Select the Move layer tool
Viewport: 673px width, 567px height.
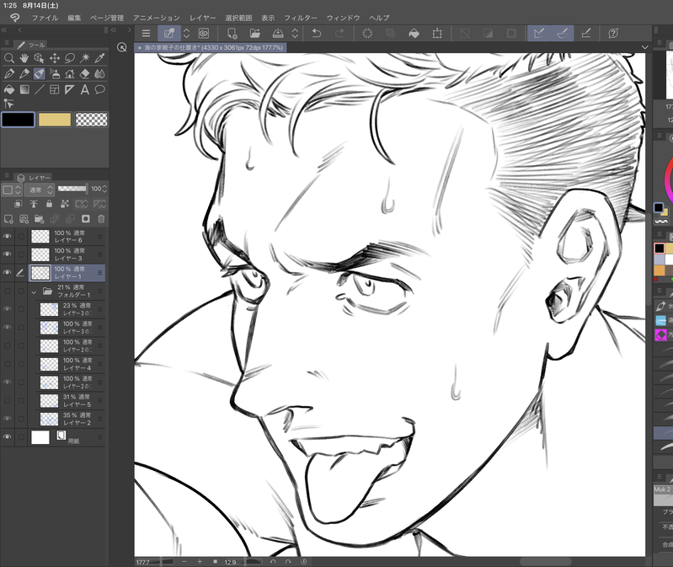(55, 58)
